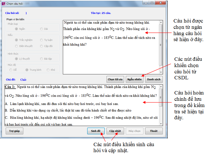Set difficulty level to Khó
The width and height of the screenshot is (207, 155).
pos(48,70)
